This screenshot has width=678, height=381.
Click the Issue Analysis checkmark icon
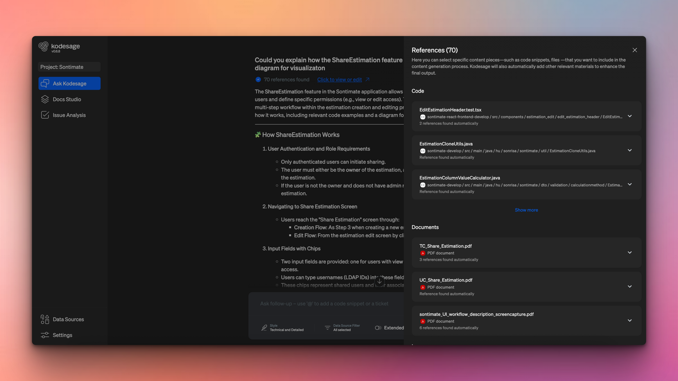tap(45, 115)
